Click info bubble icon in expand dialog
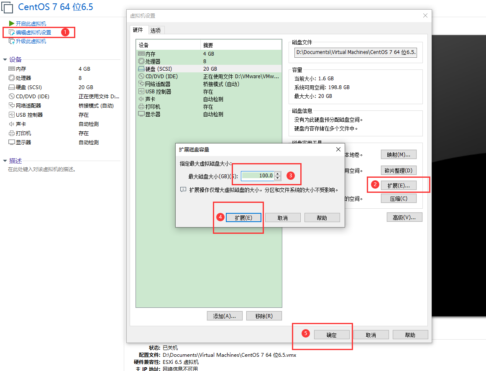The image size is (486, 371). coord(183,190)
